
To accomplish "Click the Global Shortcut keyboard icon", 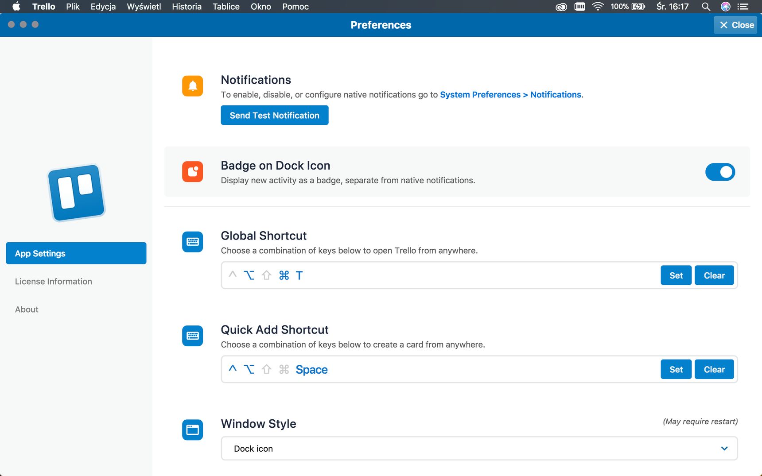I will pyautogui.click(x=192, y=242).
